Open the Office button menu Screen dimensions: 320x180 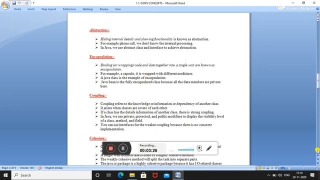click(x=5, y=5)
